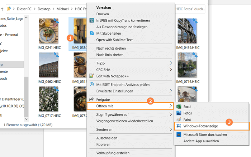Image resolution: width=251 pixels, height=157 pixels.
Task: Click the Fotos app icon
Action: point(179,113)
